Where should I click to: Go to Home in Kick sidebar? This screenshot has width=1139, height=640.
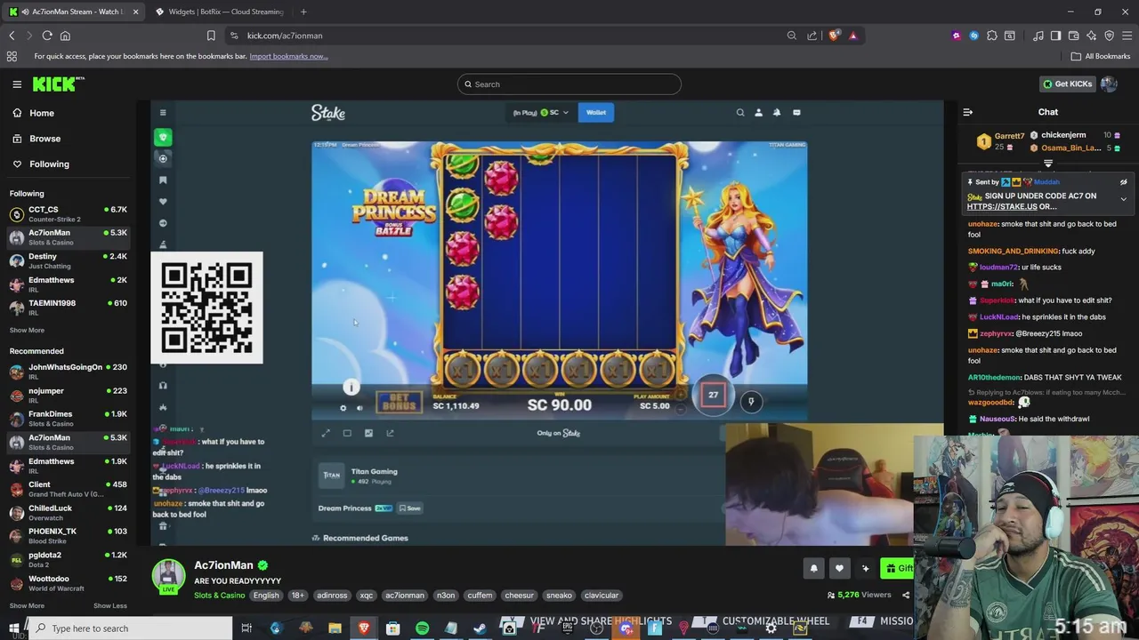pyautogui.click(x=42, y=113)
